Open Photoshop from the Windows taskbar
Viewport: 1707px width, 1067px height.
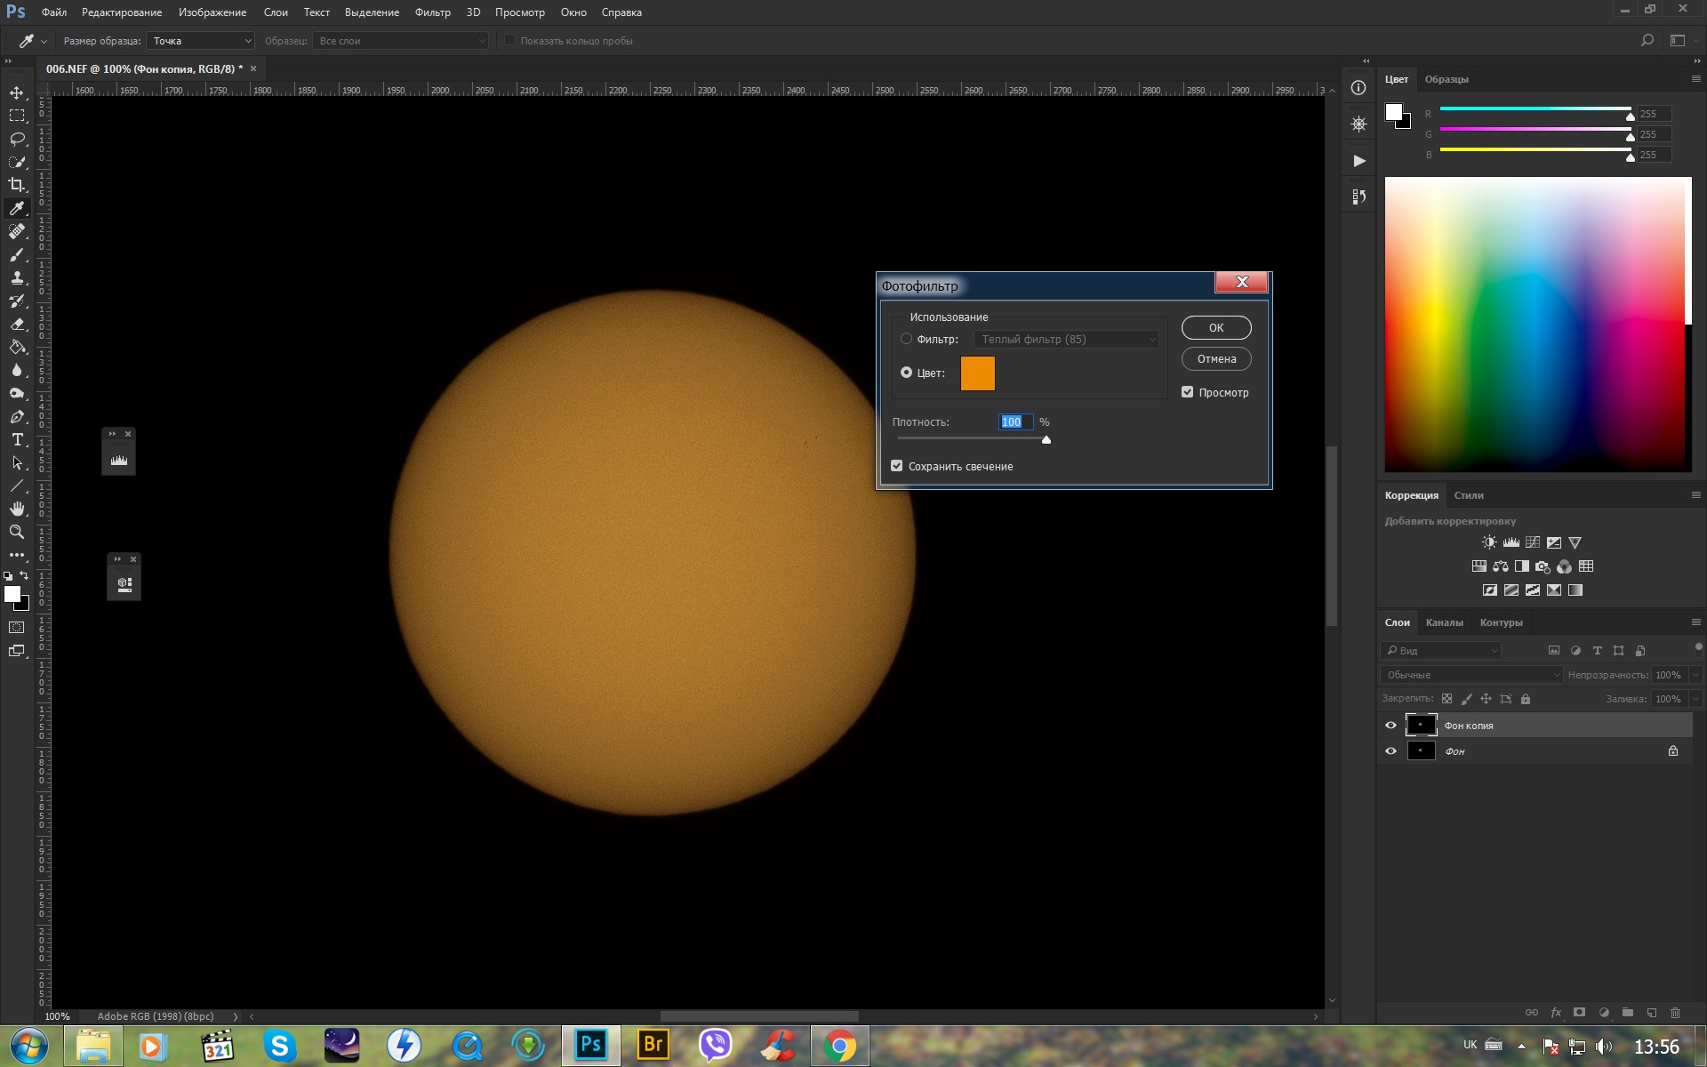coord(590,1045)
